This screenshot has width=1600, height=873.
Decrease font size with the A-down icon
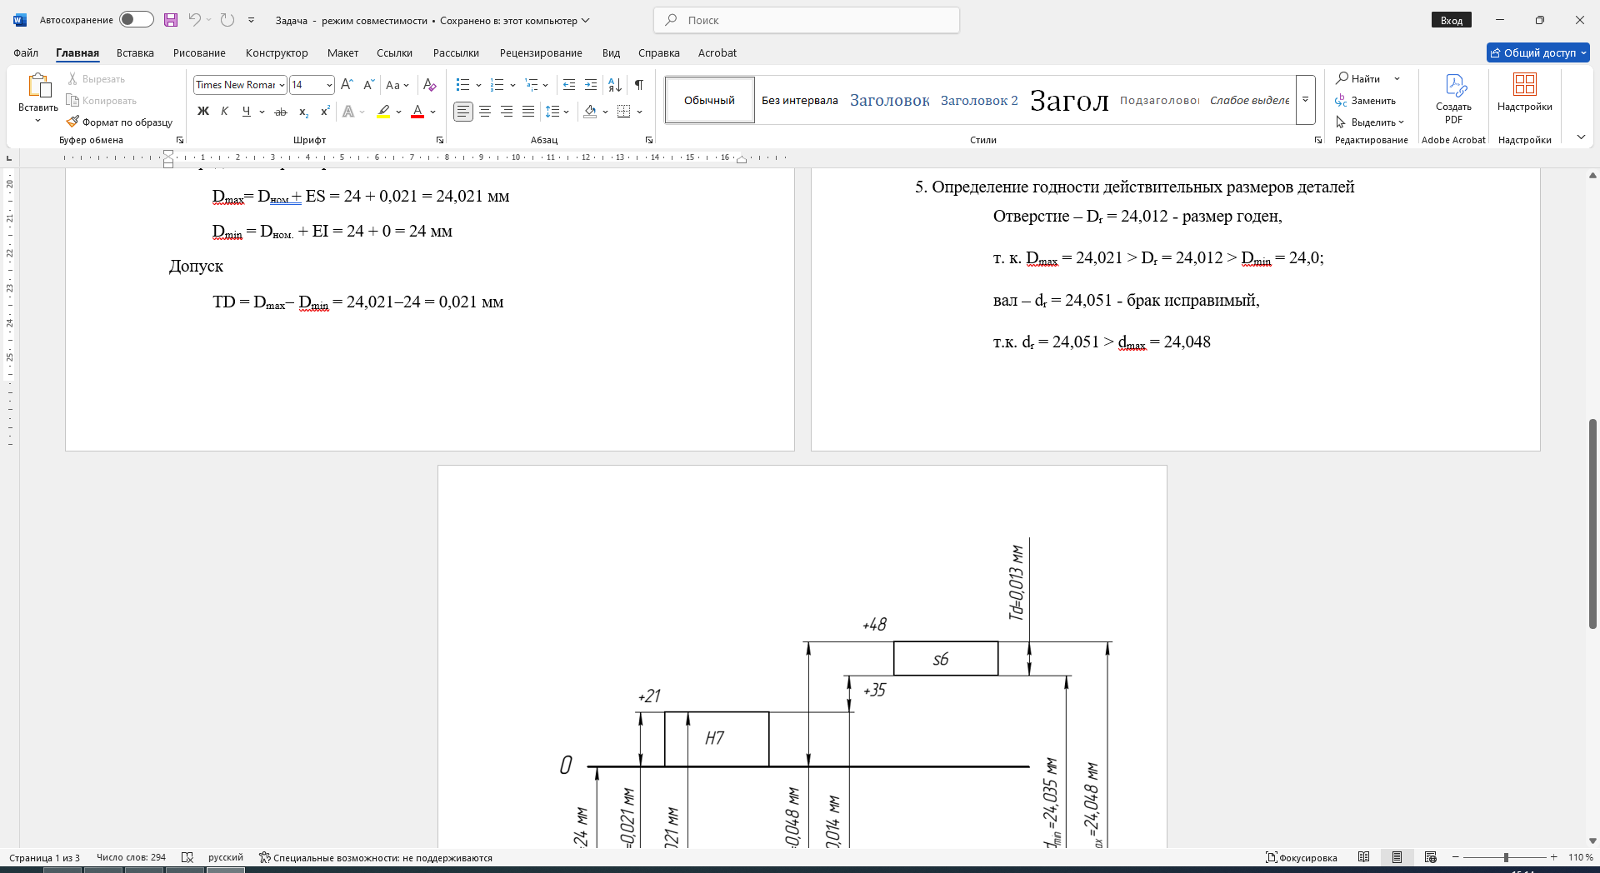[369, 85]
